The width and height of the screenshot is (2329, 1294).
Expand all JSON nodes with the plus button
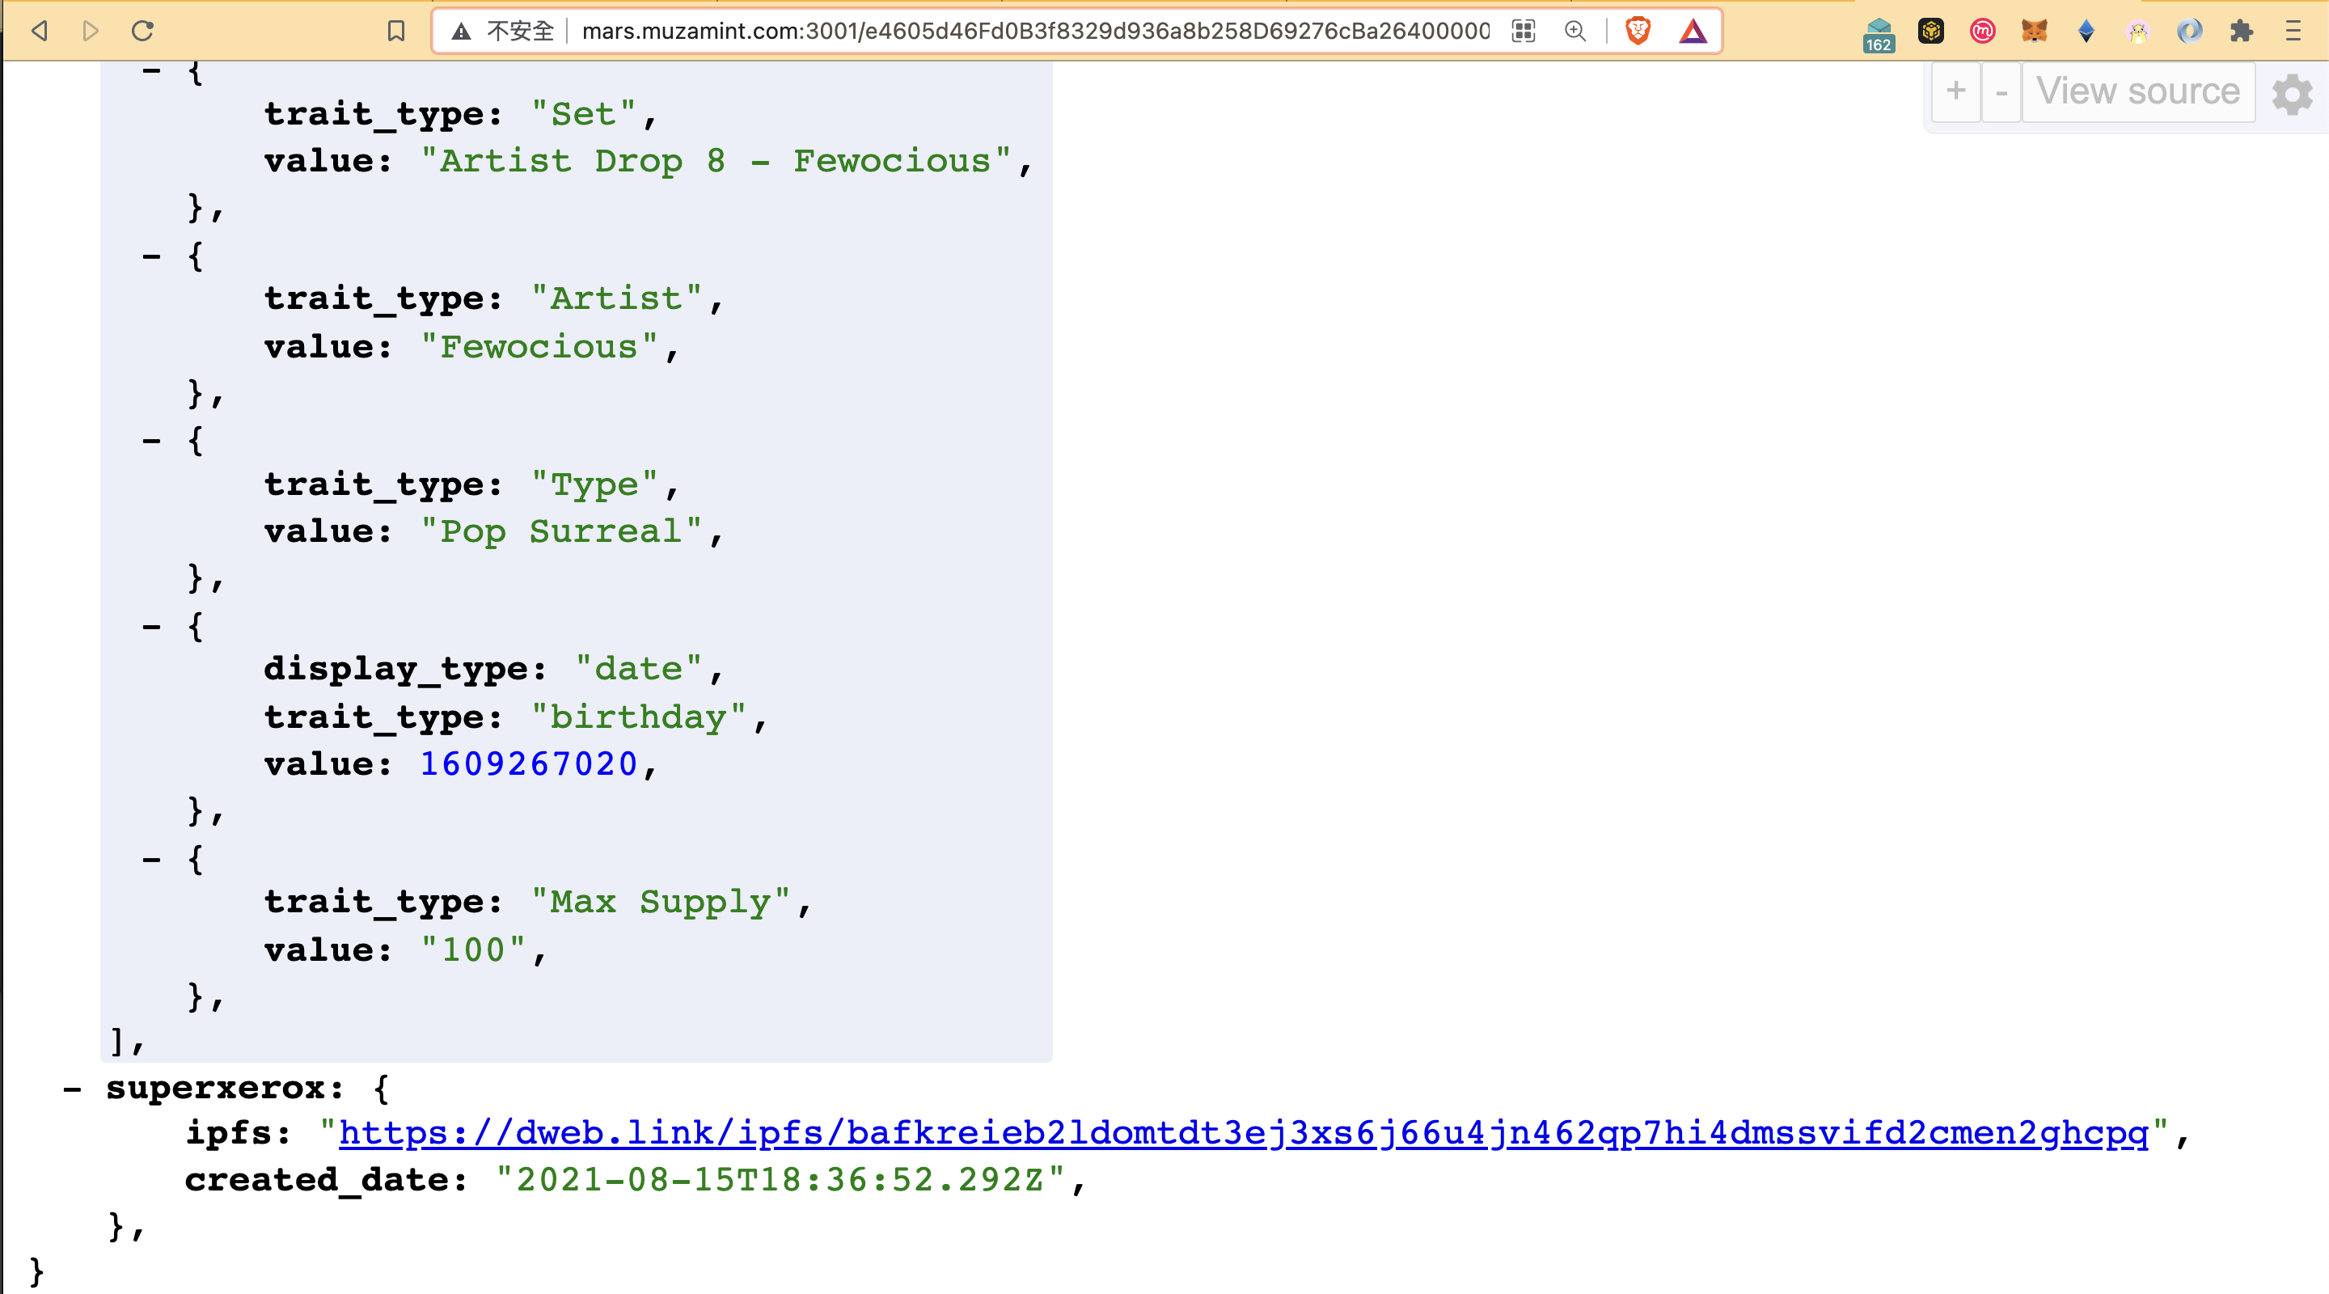(1955, 91)
